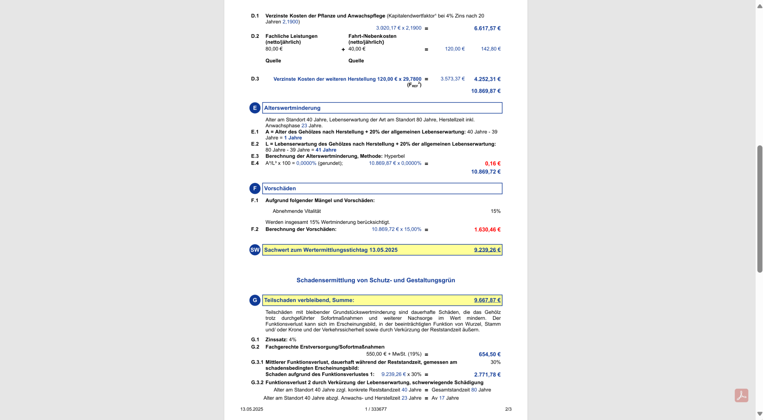Click the red value 1.630,46 €
This screenshot has width=763, height=420.
click(487, 230)
